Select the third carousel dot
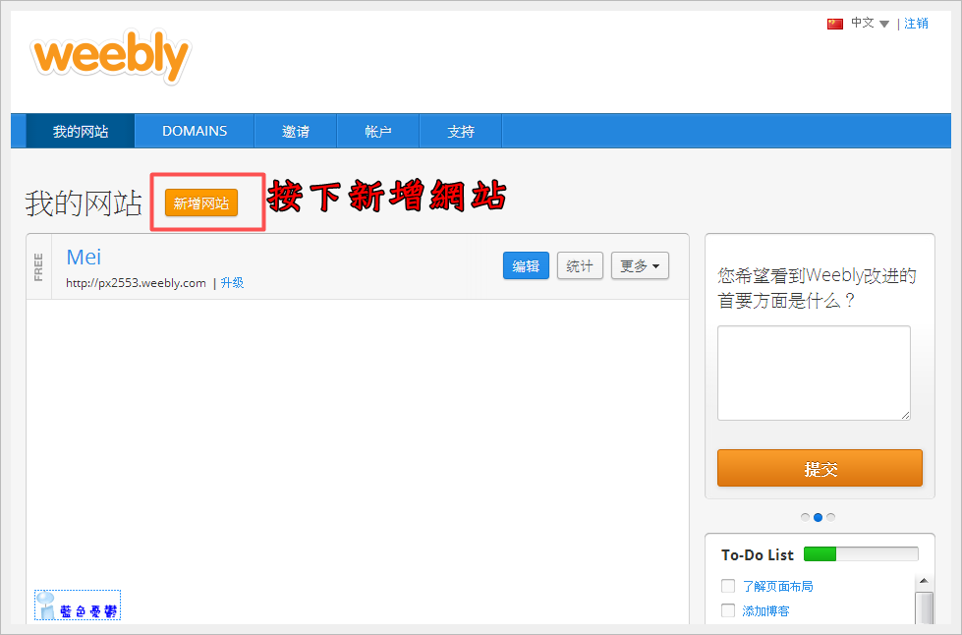This screenshot has width=962, height=635. pyautogui.click(x=830, y=517)
